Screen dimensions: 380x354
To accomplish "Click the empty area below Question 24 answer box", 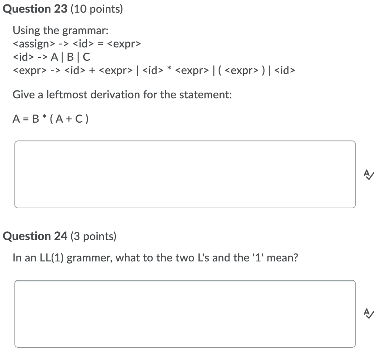I will [x=186, y=351].
